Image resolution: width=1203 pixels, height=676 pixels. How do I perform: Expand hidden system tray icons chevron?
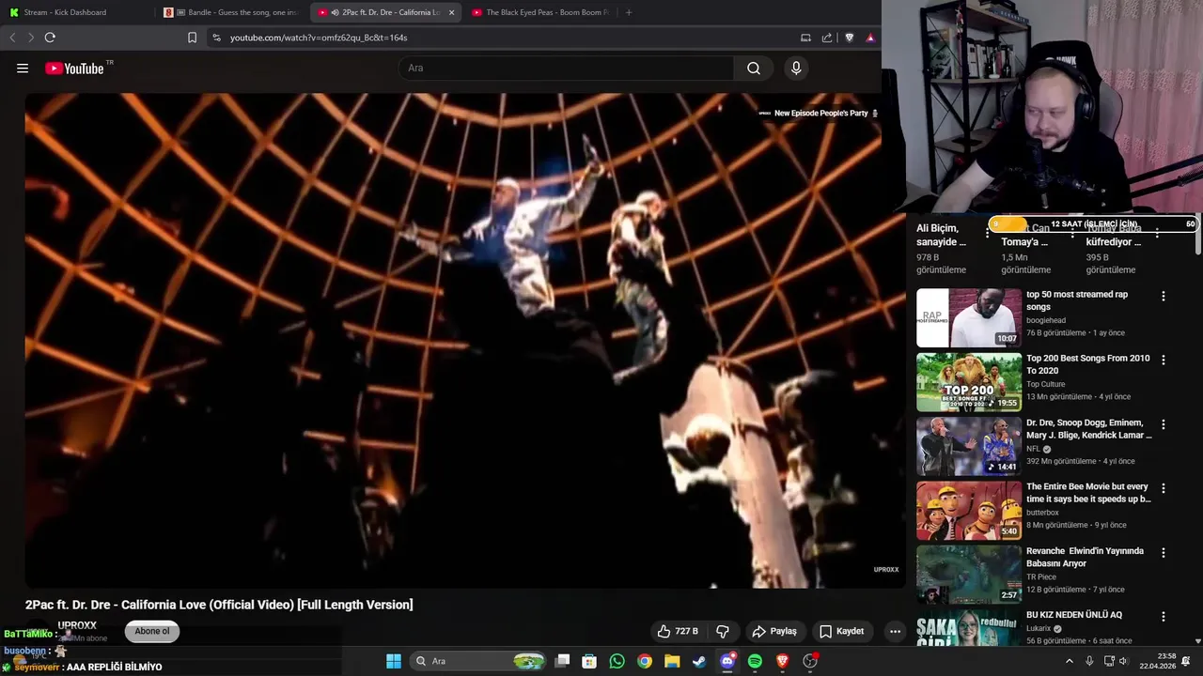click(1069, 661)
